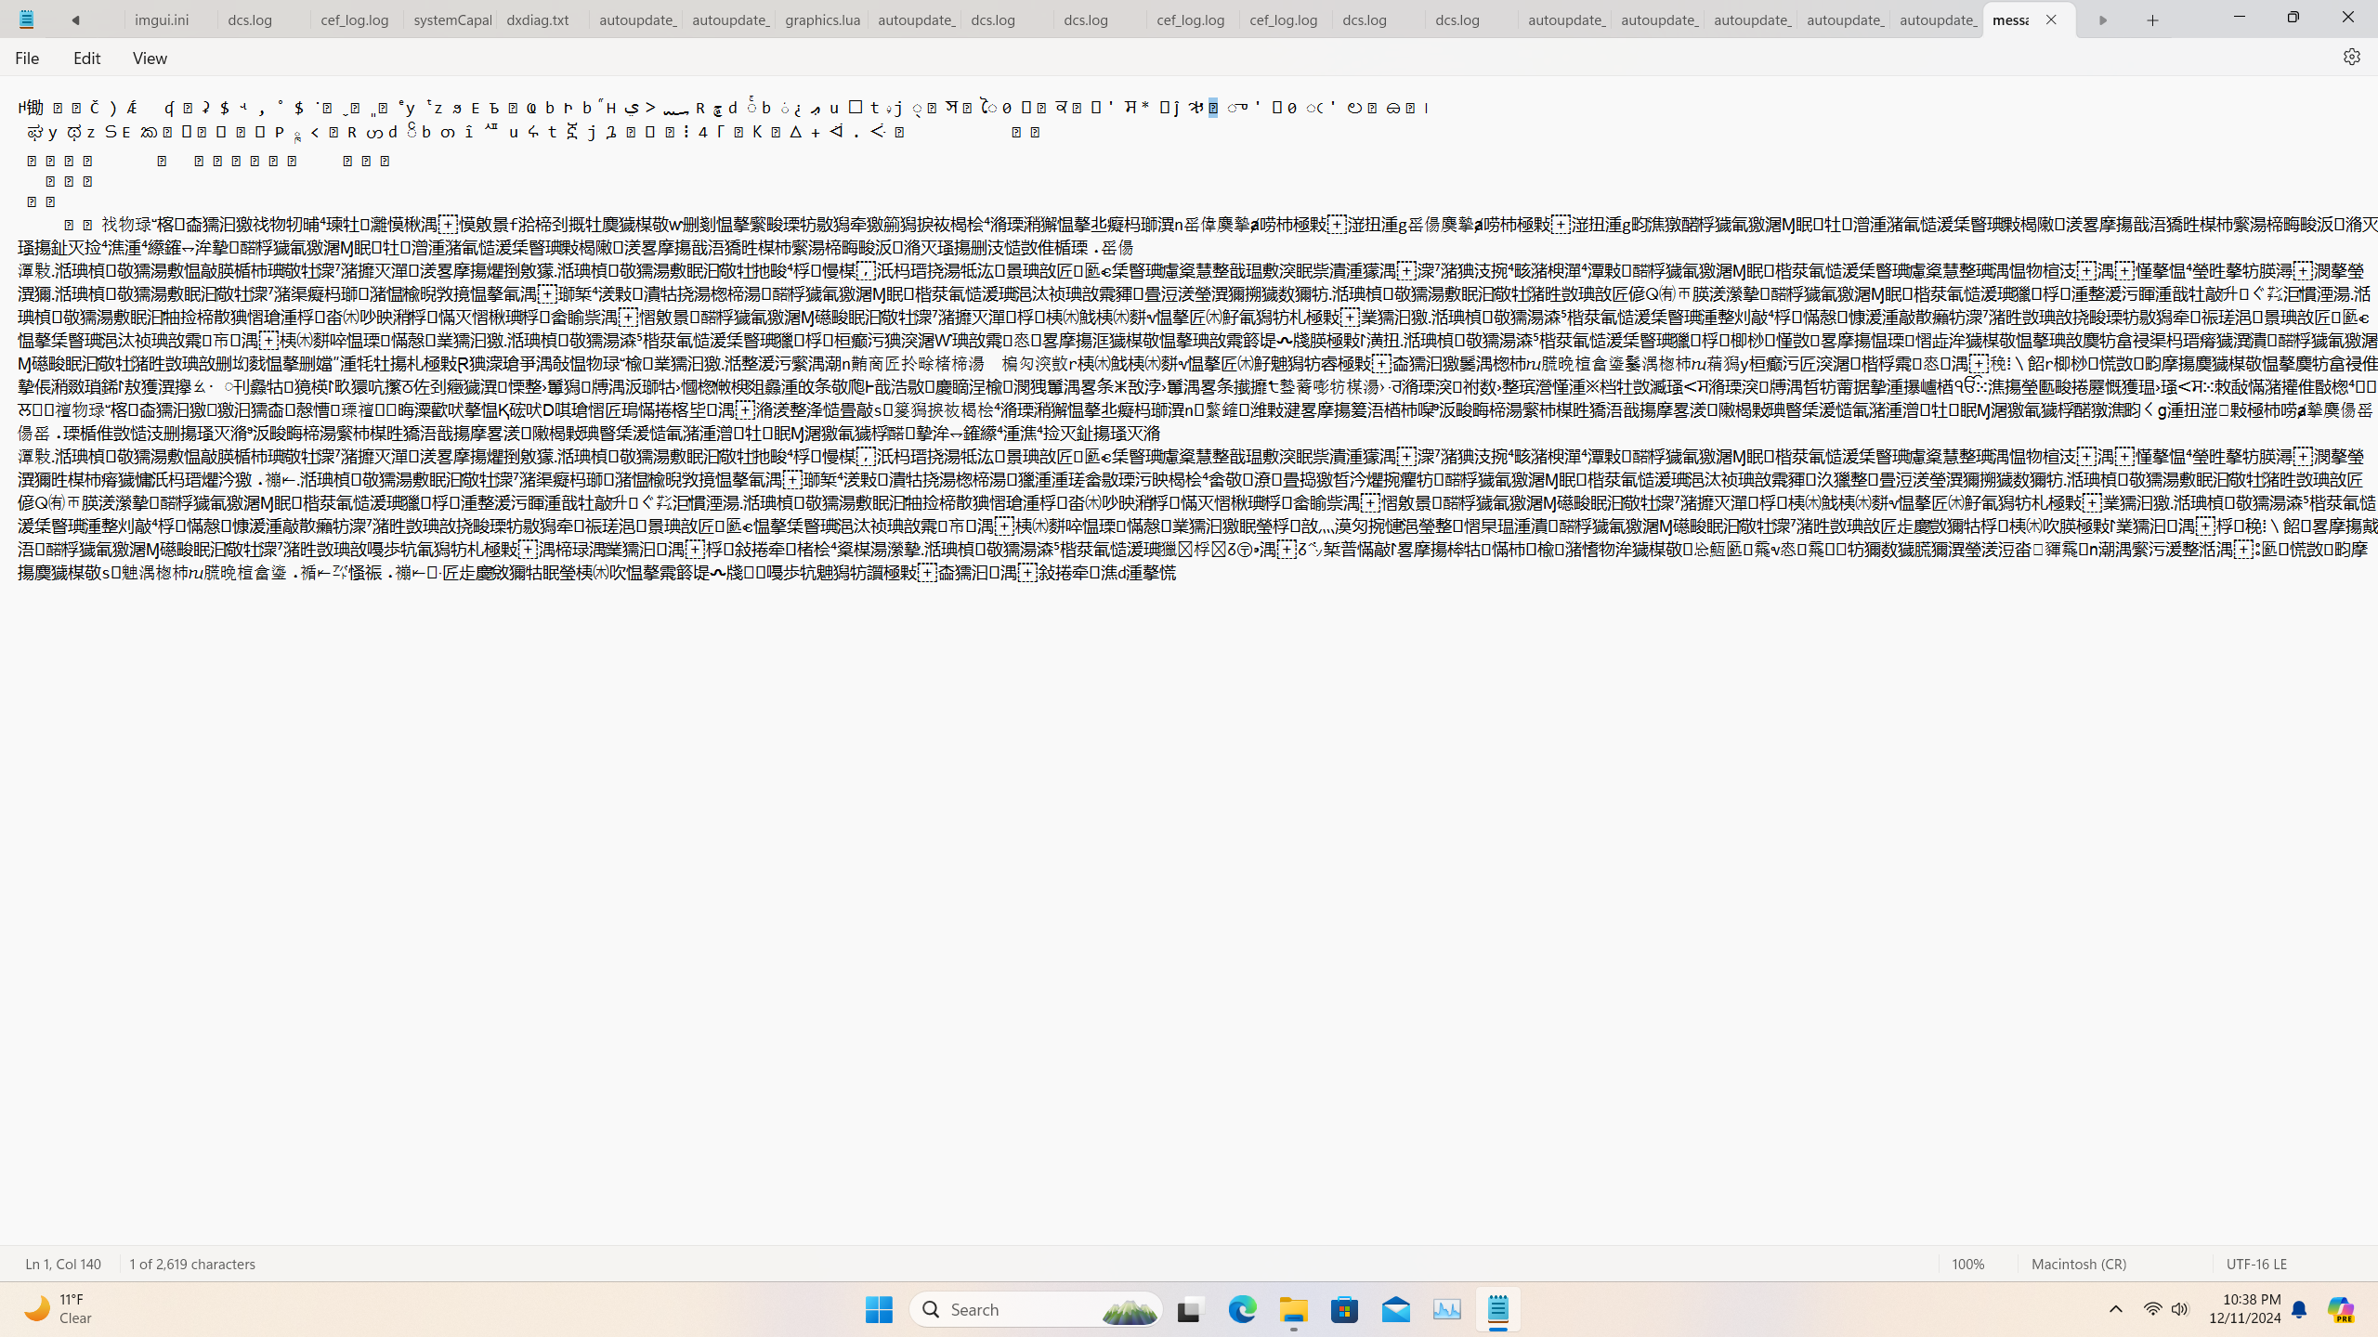The image size is (2378, 1337).
Task: Open Microsoft Store from taskbar
Action: (x=1345, y=1309)
